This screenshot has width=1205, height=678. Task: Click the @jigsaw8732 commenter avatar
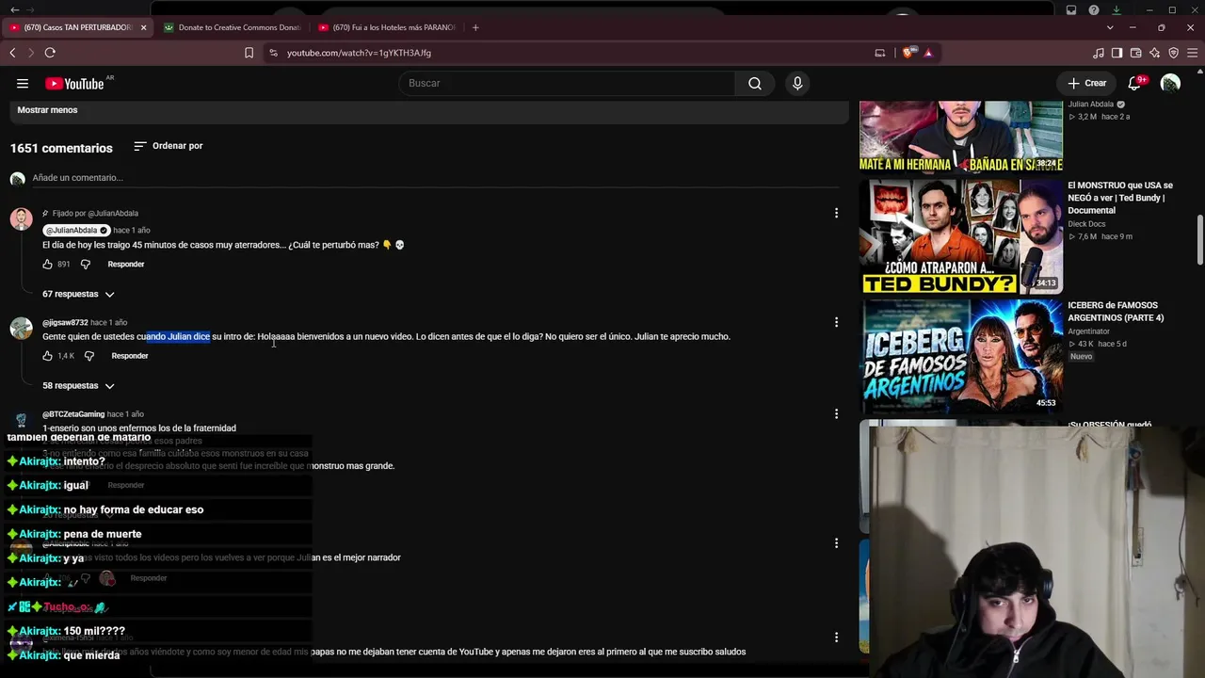(21, 328)
